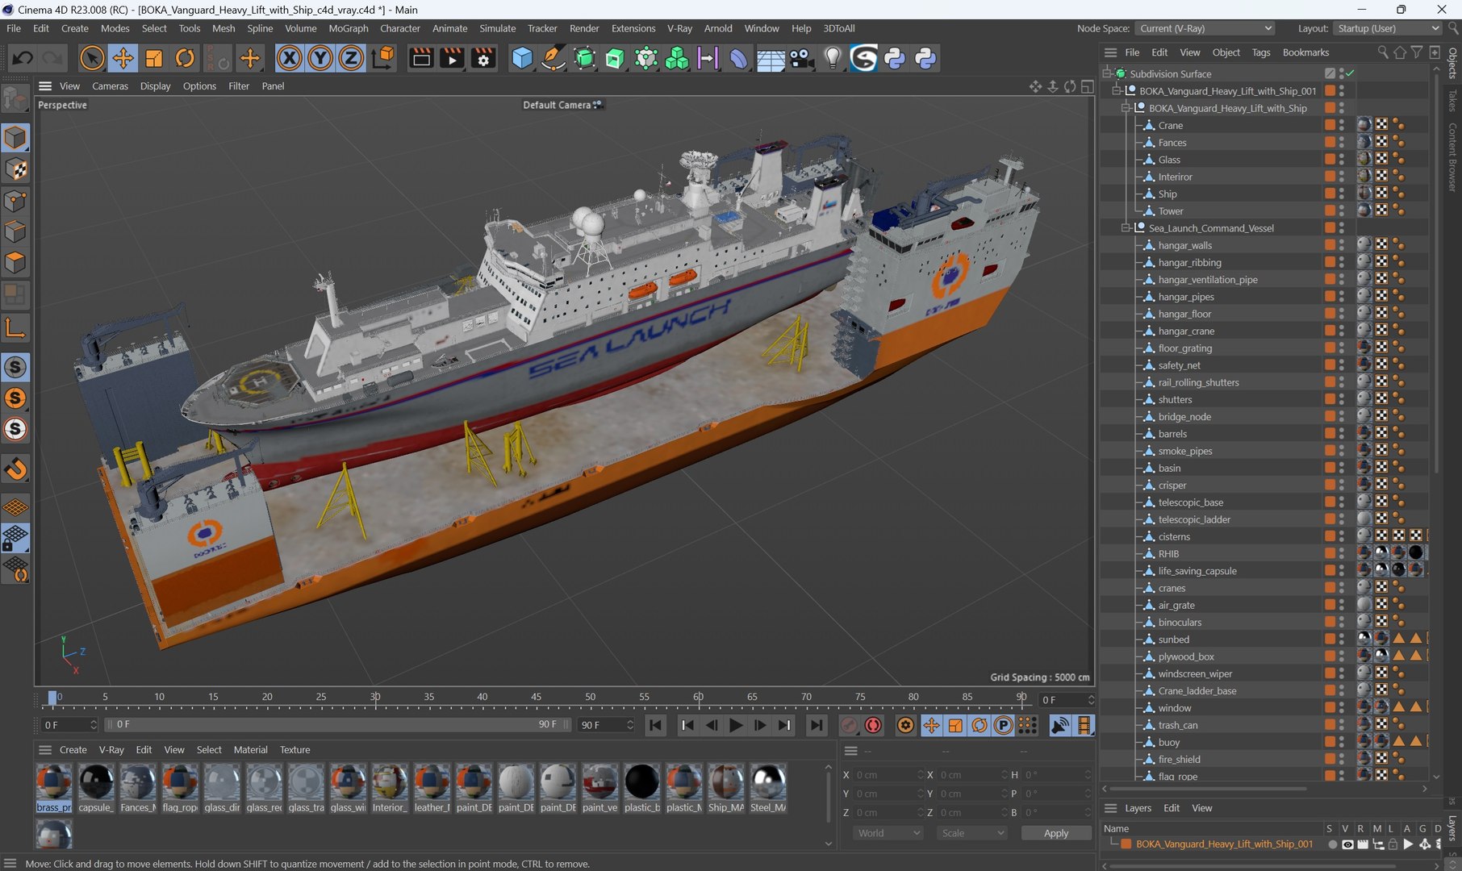Switch to Model mode
This screenshot has width=1462, height=871.
coord(15,138)
